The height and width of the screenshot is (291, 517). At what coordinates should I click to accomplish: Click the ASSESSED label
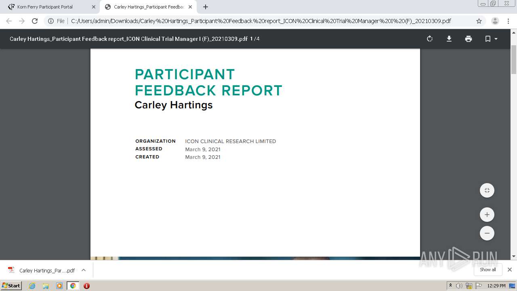149,149
